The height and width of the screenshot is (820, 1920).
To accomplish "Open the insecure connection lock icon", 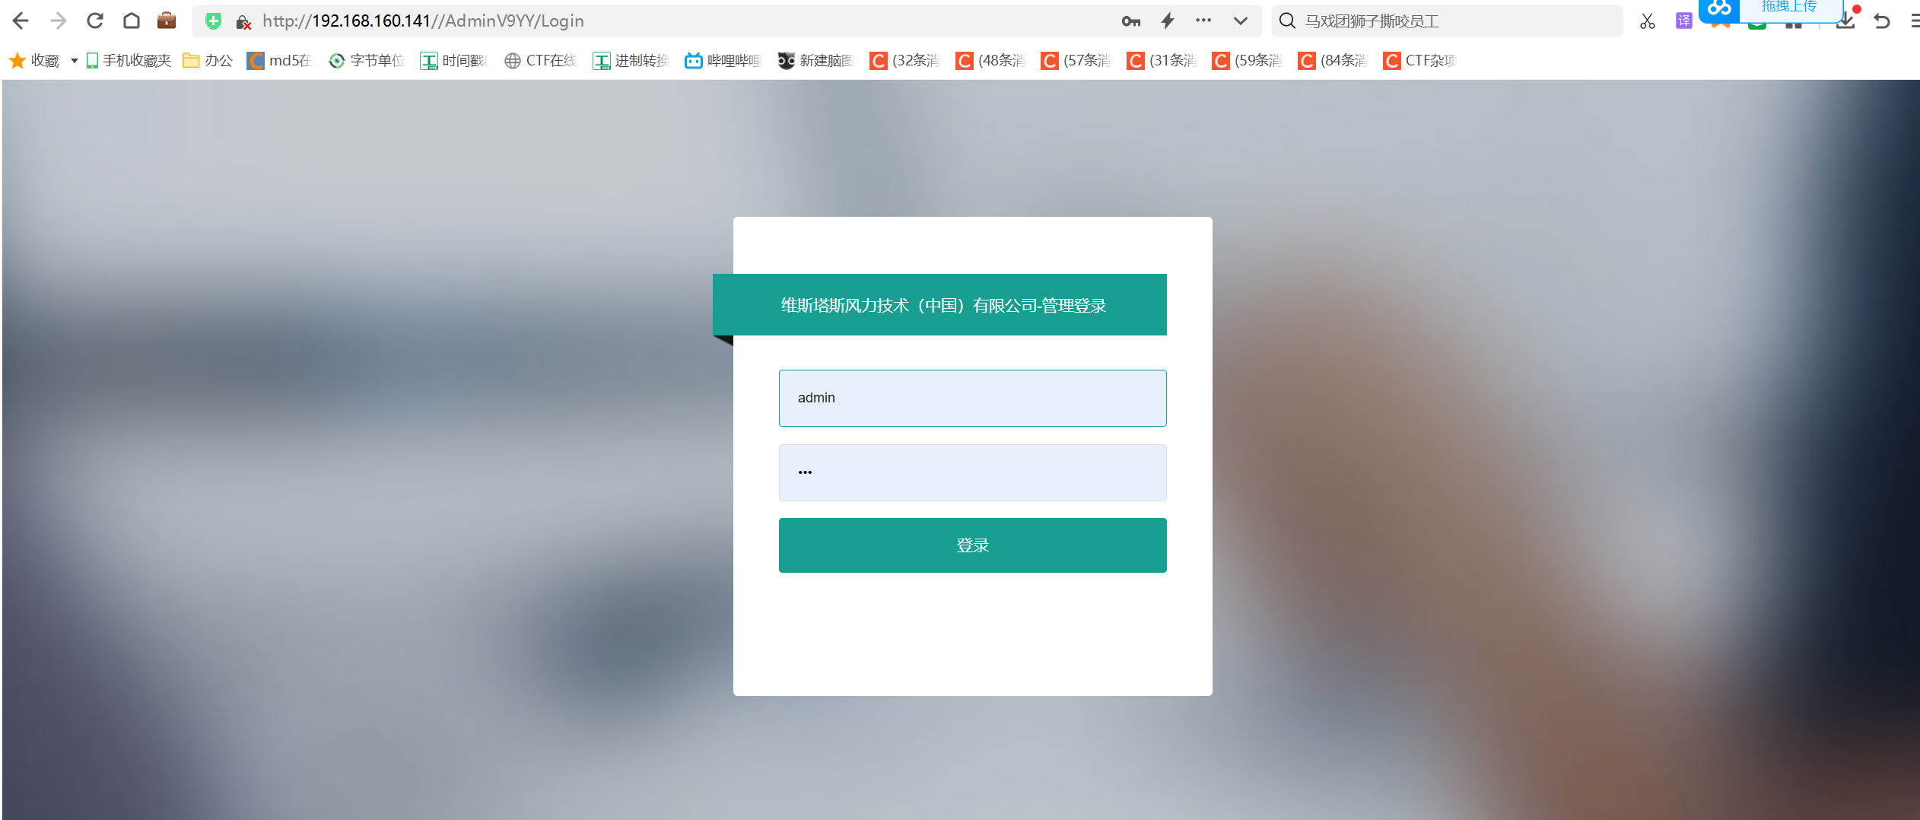I will coord(243,22).
